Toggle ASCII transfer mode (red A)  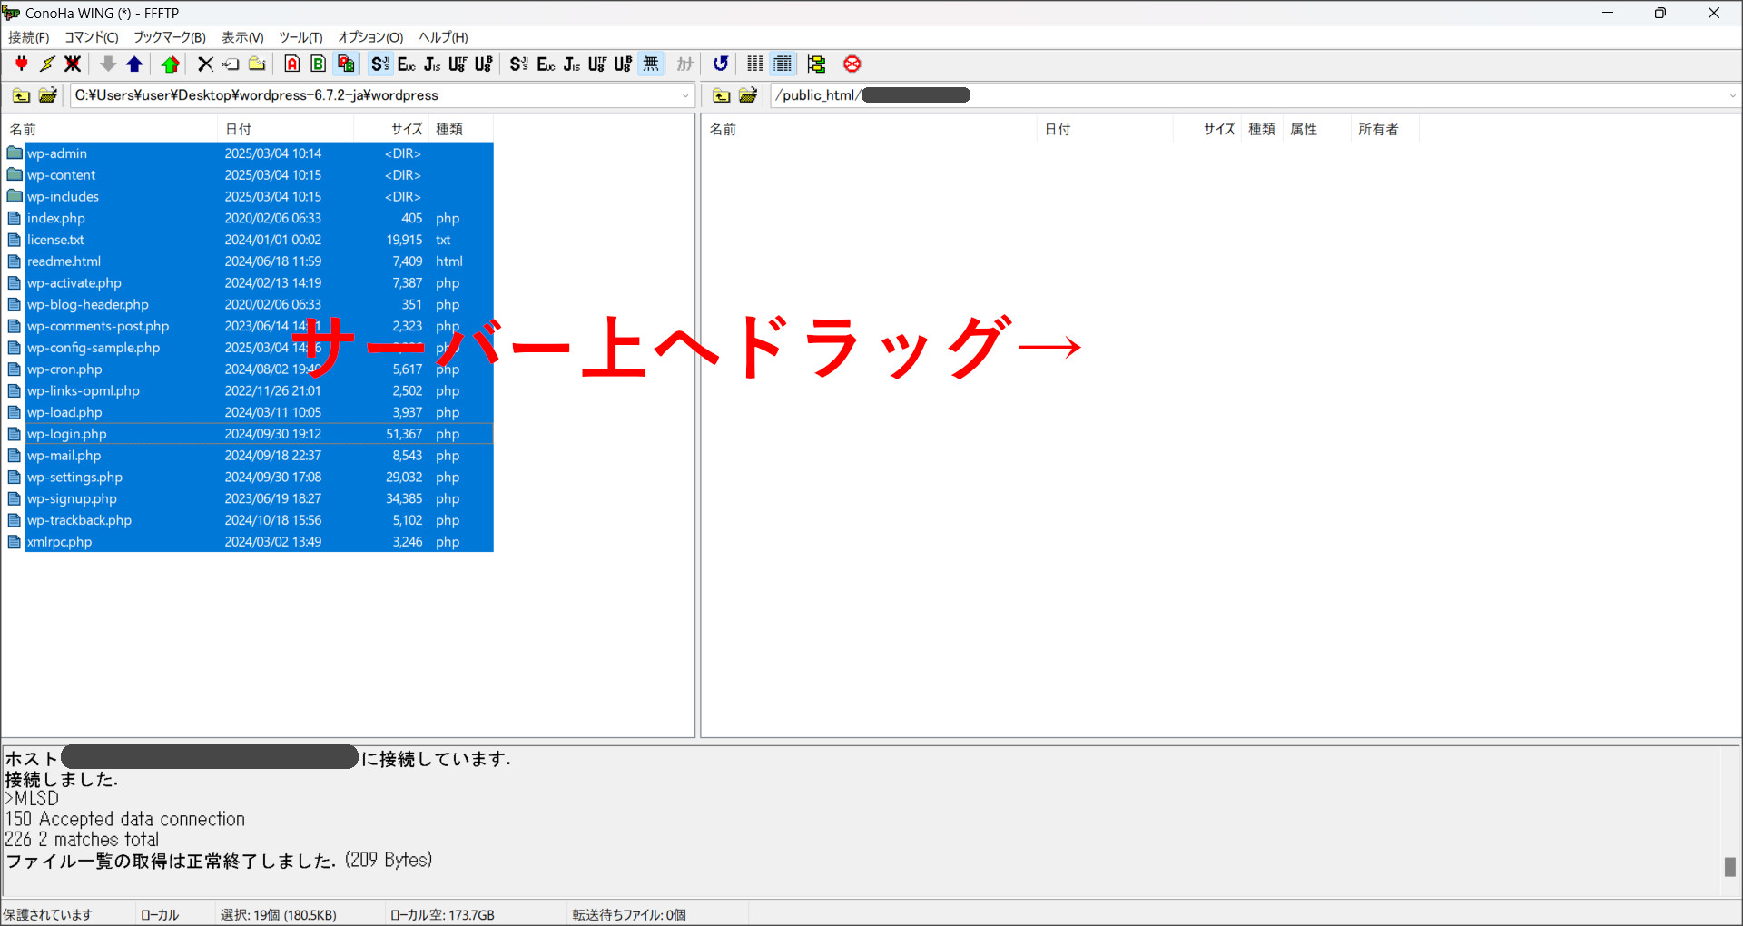pyautogui.click(x=292, y=64)
